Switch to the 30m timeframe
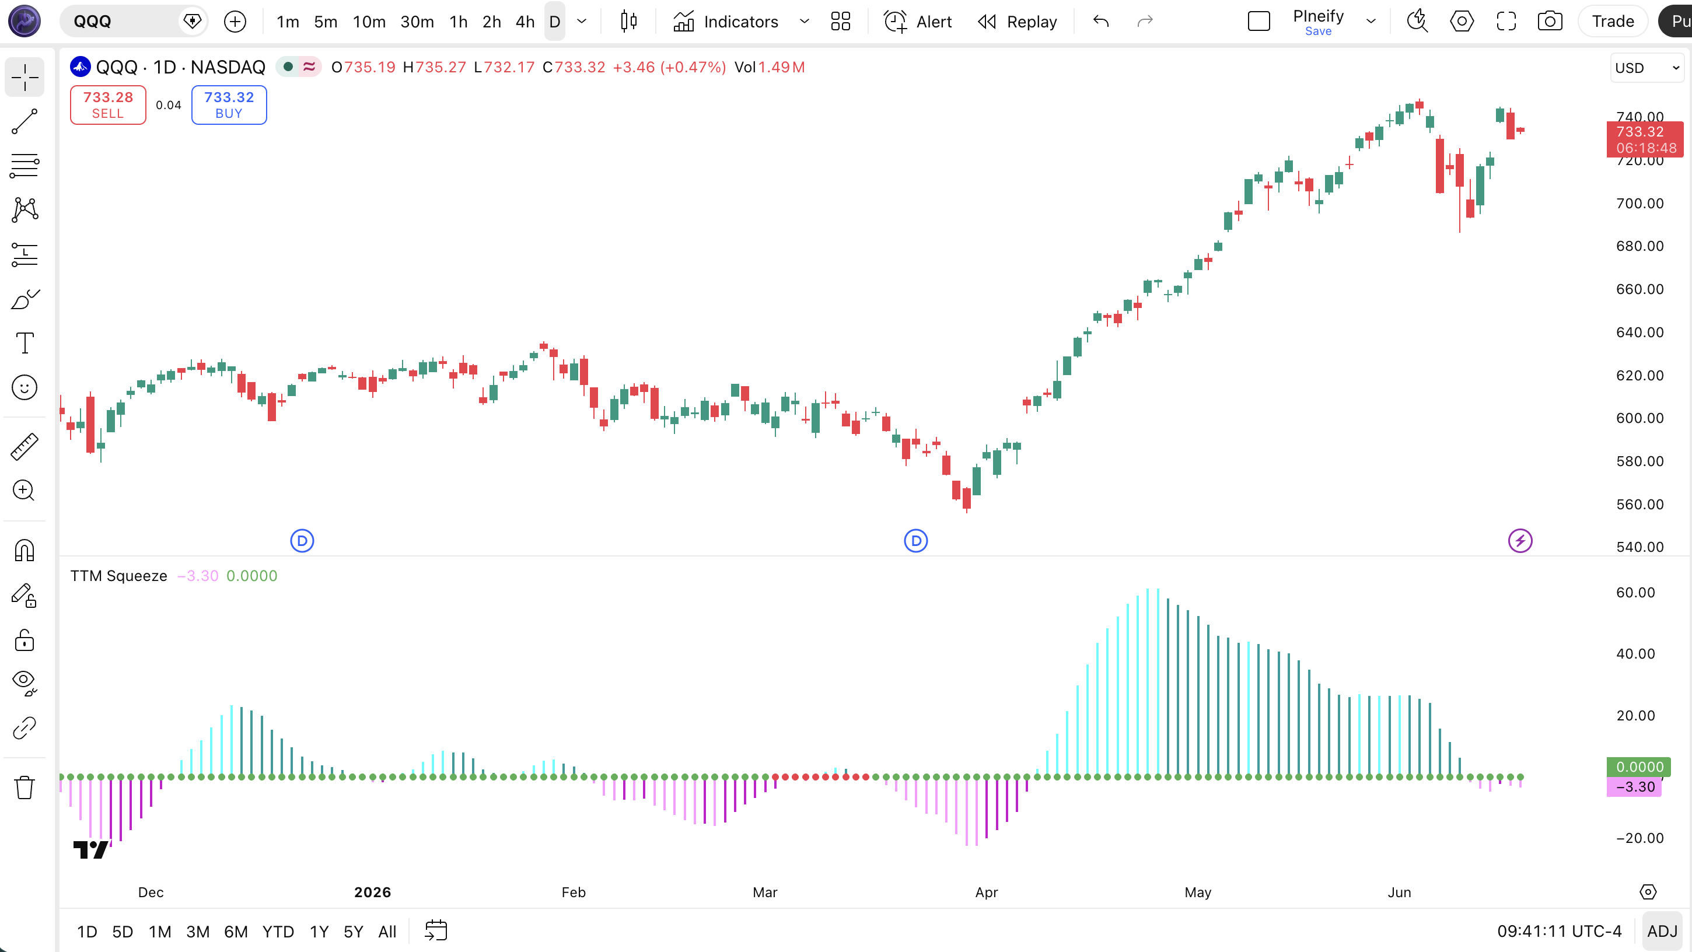The image size is (1692, 952). pos(417,22)
